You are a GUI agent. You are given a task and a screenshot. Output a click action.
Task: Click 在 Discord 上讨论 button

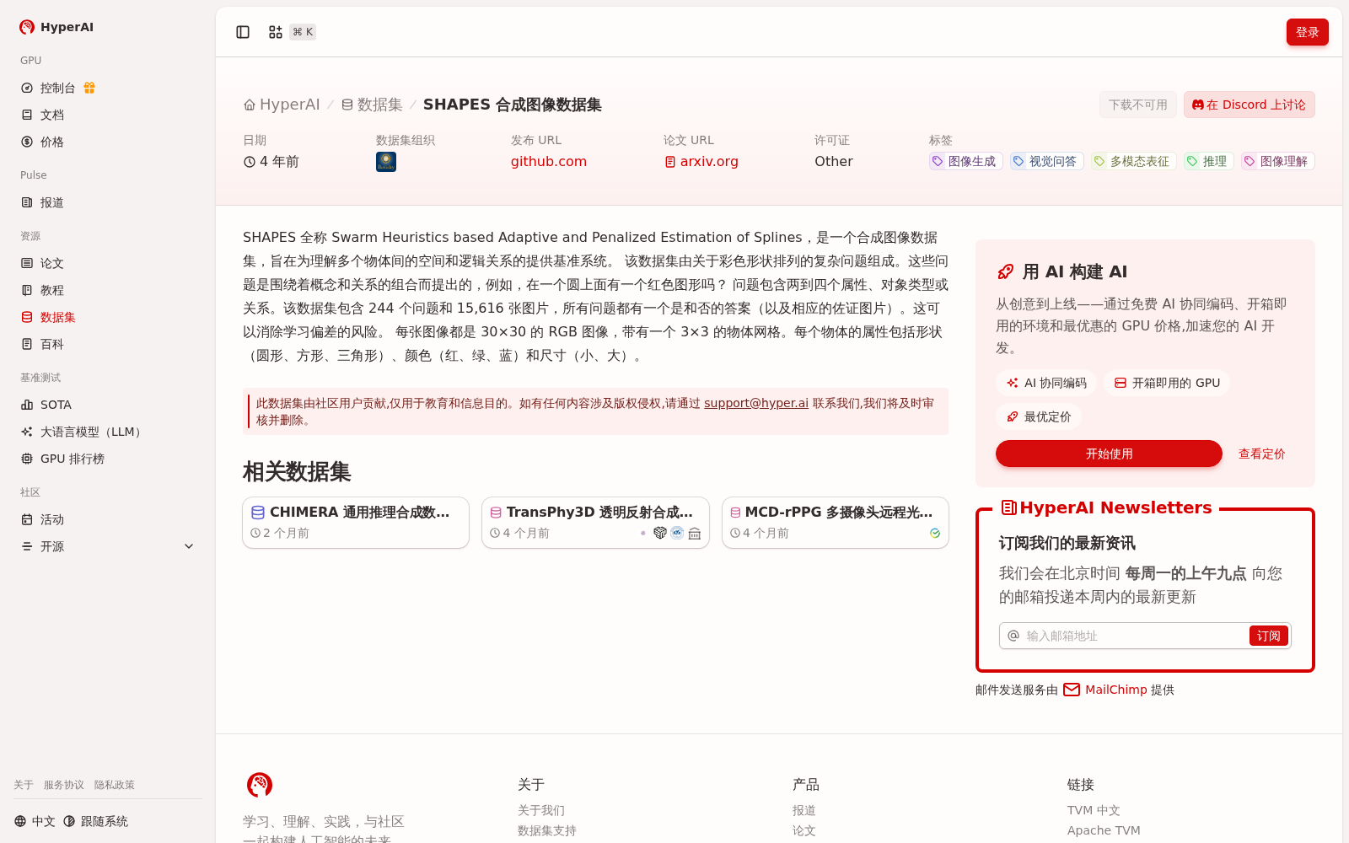1250,105
